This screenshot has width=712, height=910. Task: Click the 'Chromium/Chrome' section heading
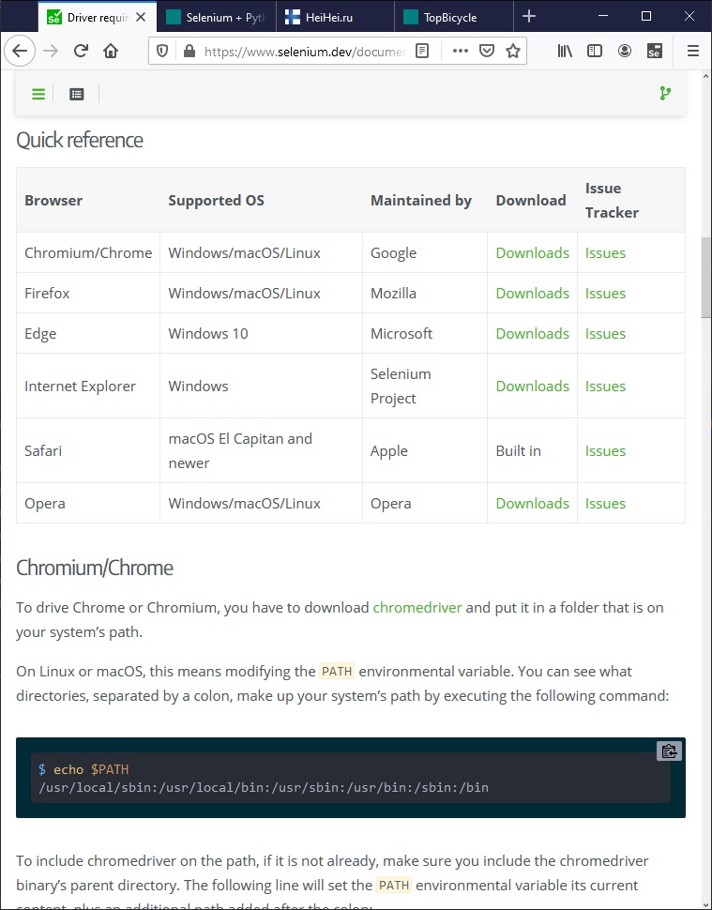pos(95,568)
